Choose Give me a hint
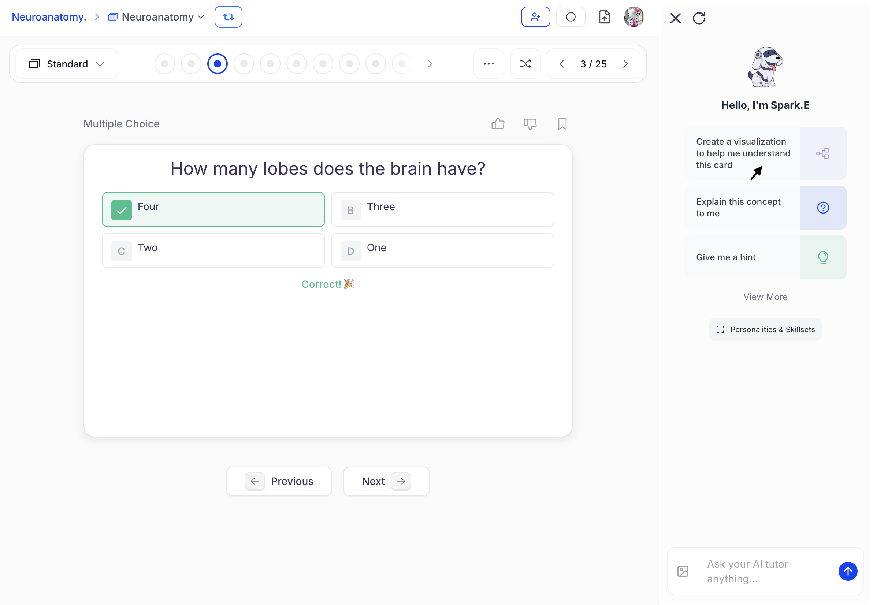Screen dimensions: 873x605 (x=765, y=257)
